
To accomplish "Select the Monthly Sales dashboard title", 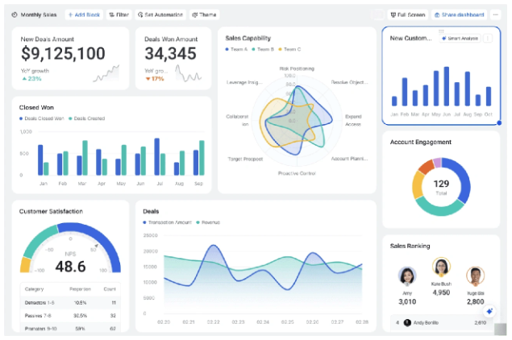I will pyautogui.click(x=38, y=15).
